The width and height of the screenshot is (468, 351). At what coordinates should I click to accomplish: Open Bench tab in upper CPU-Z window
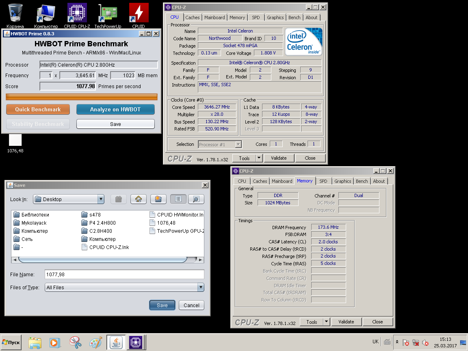point(294,17)
